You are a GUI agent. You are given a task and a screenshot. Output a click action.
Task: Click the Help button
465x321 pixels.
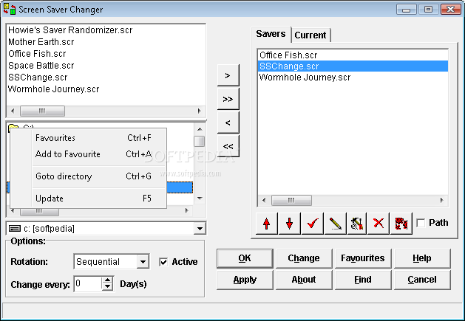(x=422, y=258)
